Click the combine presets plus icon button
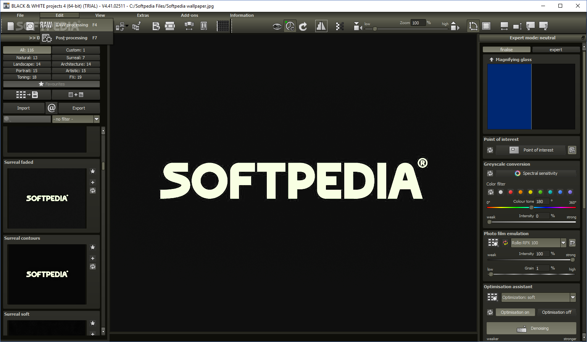The width and height of the screenshot is (587, 342). point(76,95)
